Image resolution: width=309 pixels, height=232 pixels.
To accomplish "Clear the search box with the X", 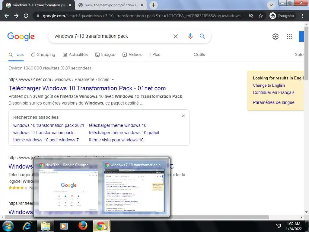I will [x=175, y=36].
